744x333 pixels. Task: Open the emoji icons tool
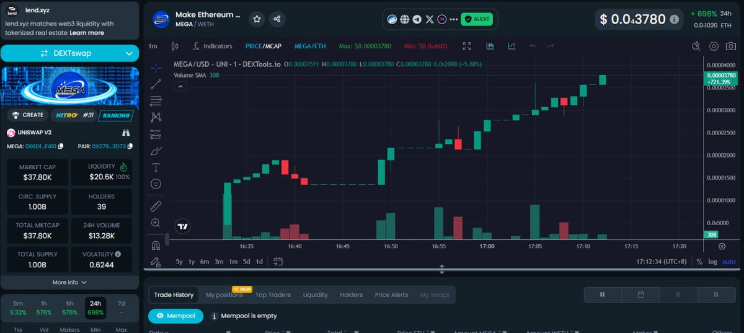156,184
